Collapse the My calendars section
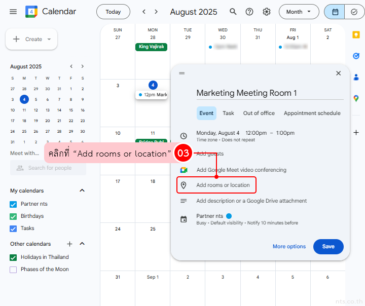The height and width of the screenshot is (306, 365). pyautogui.click(x=82, y=190)
